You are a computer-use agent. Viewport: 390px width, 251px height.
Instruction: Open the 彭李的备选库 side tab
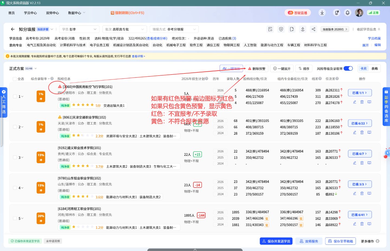386,107
